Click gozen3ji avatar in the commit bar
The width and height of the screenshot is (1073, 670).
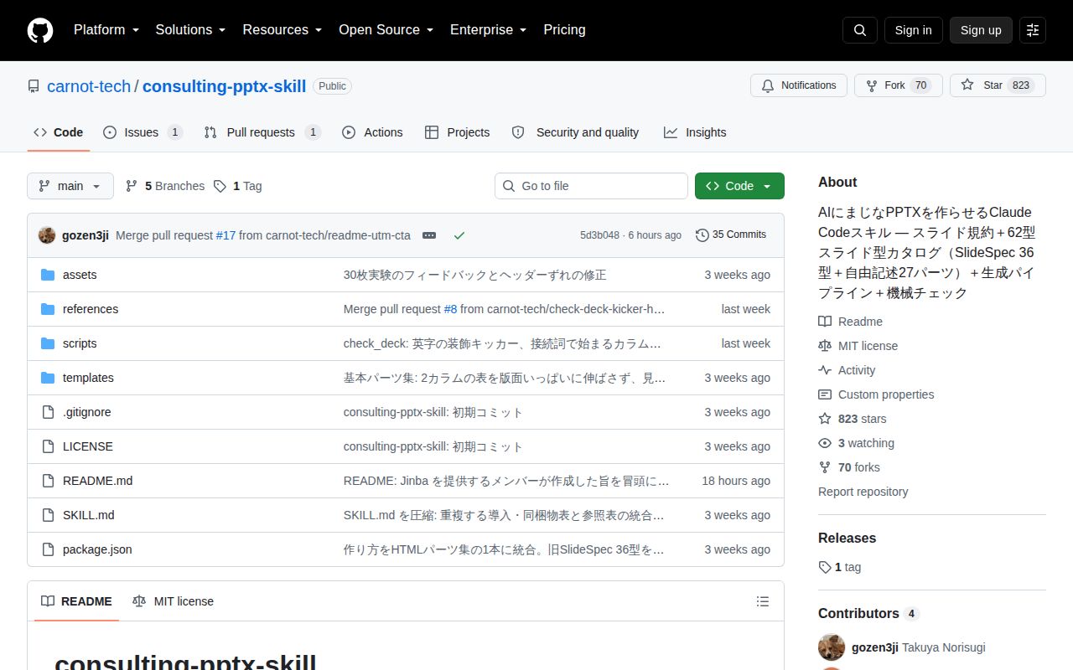point(47,235)
